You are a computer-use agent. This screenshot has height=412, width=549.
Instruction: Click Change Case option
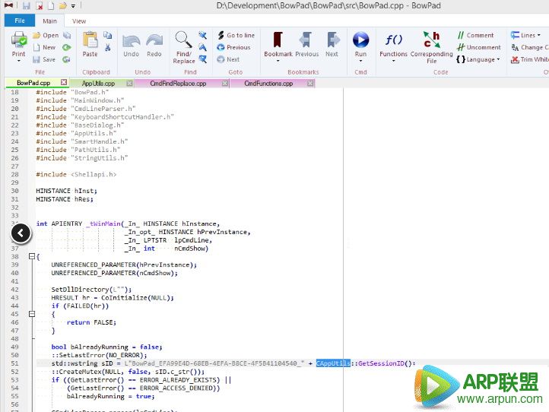pyautogui.click(x=530, y=47)
